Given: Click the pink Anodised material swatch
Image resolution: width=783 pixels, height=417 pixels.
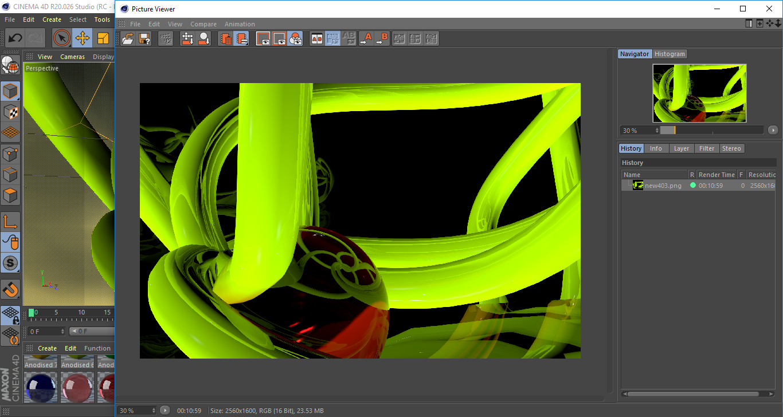Looking at the screenshot, I should [77, 388].
